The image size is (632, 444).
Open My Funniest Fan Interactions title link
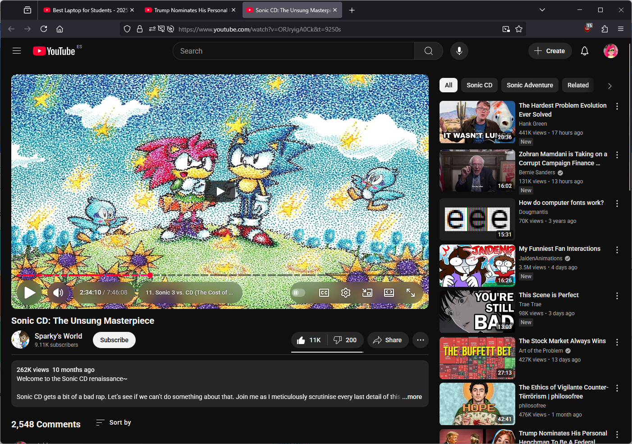pyautogui.click(x=559, y=249)
